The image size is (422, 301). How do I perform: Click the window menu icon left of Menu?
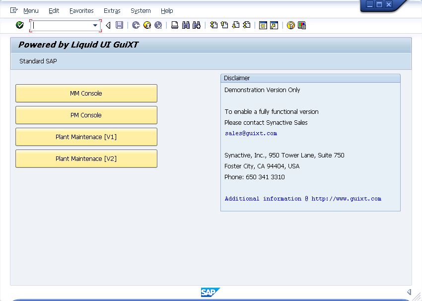[x=14, y=10]
